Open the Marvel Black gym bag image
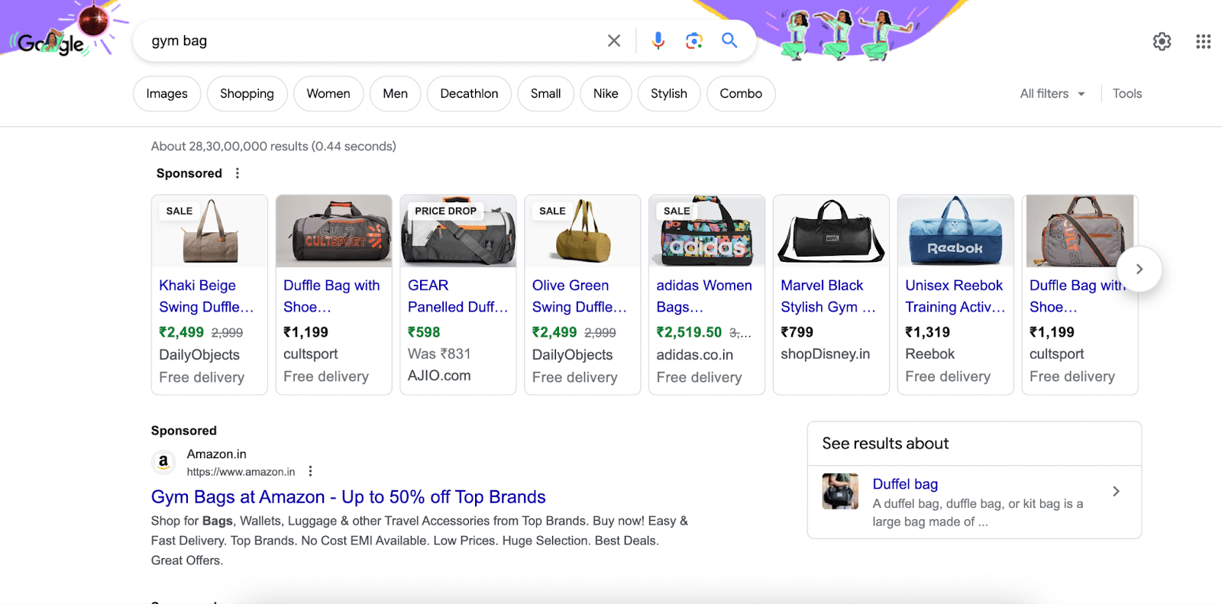 tap(831, 231)
